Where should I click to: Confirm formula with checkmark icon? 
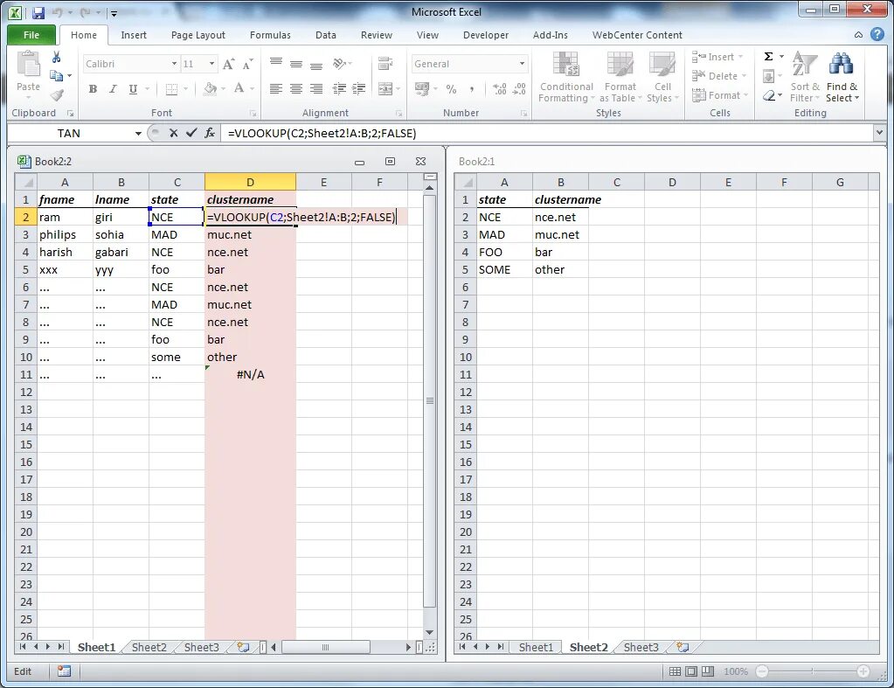(191, 133)
